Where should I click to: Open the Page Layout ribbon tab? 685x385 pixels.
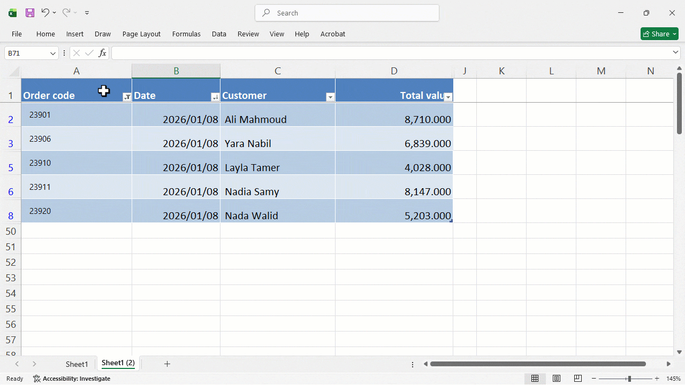coord(141,34)
